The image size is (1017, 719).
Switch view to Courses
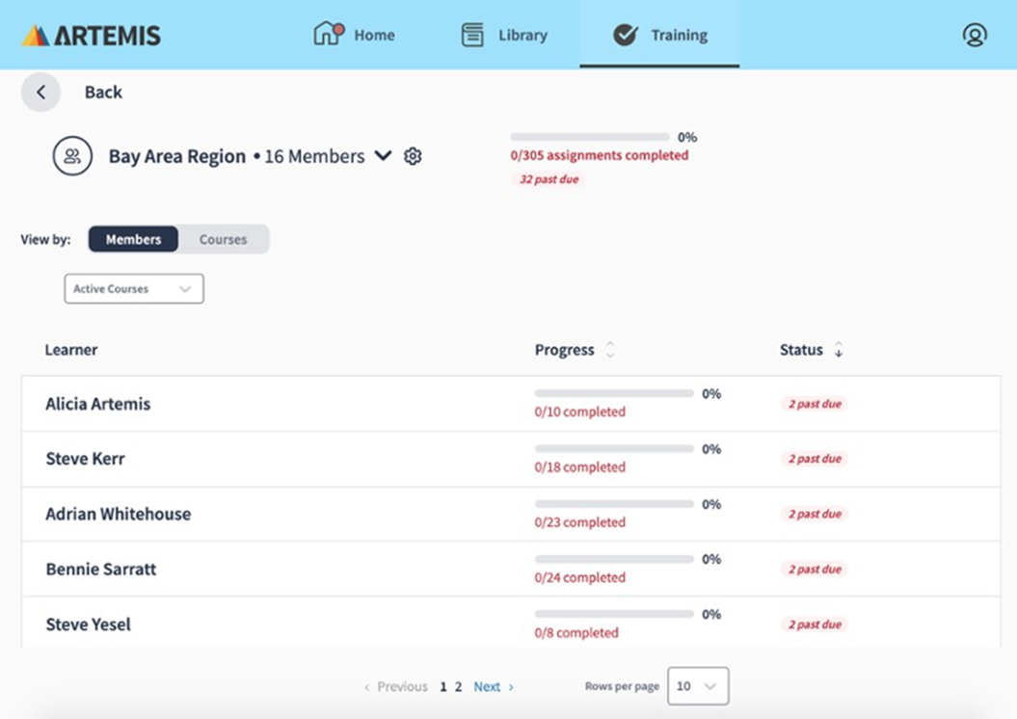223,239
